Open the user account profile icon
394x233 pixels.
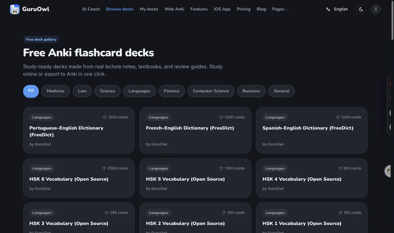[x=376, y=9]
